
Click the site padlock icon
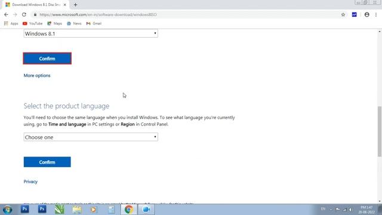coord(35,14)
